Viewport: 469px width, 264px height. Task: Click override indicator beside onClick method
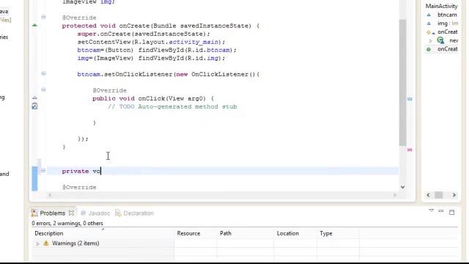point(34,98)
